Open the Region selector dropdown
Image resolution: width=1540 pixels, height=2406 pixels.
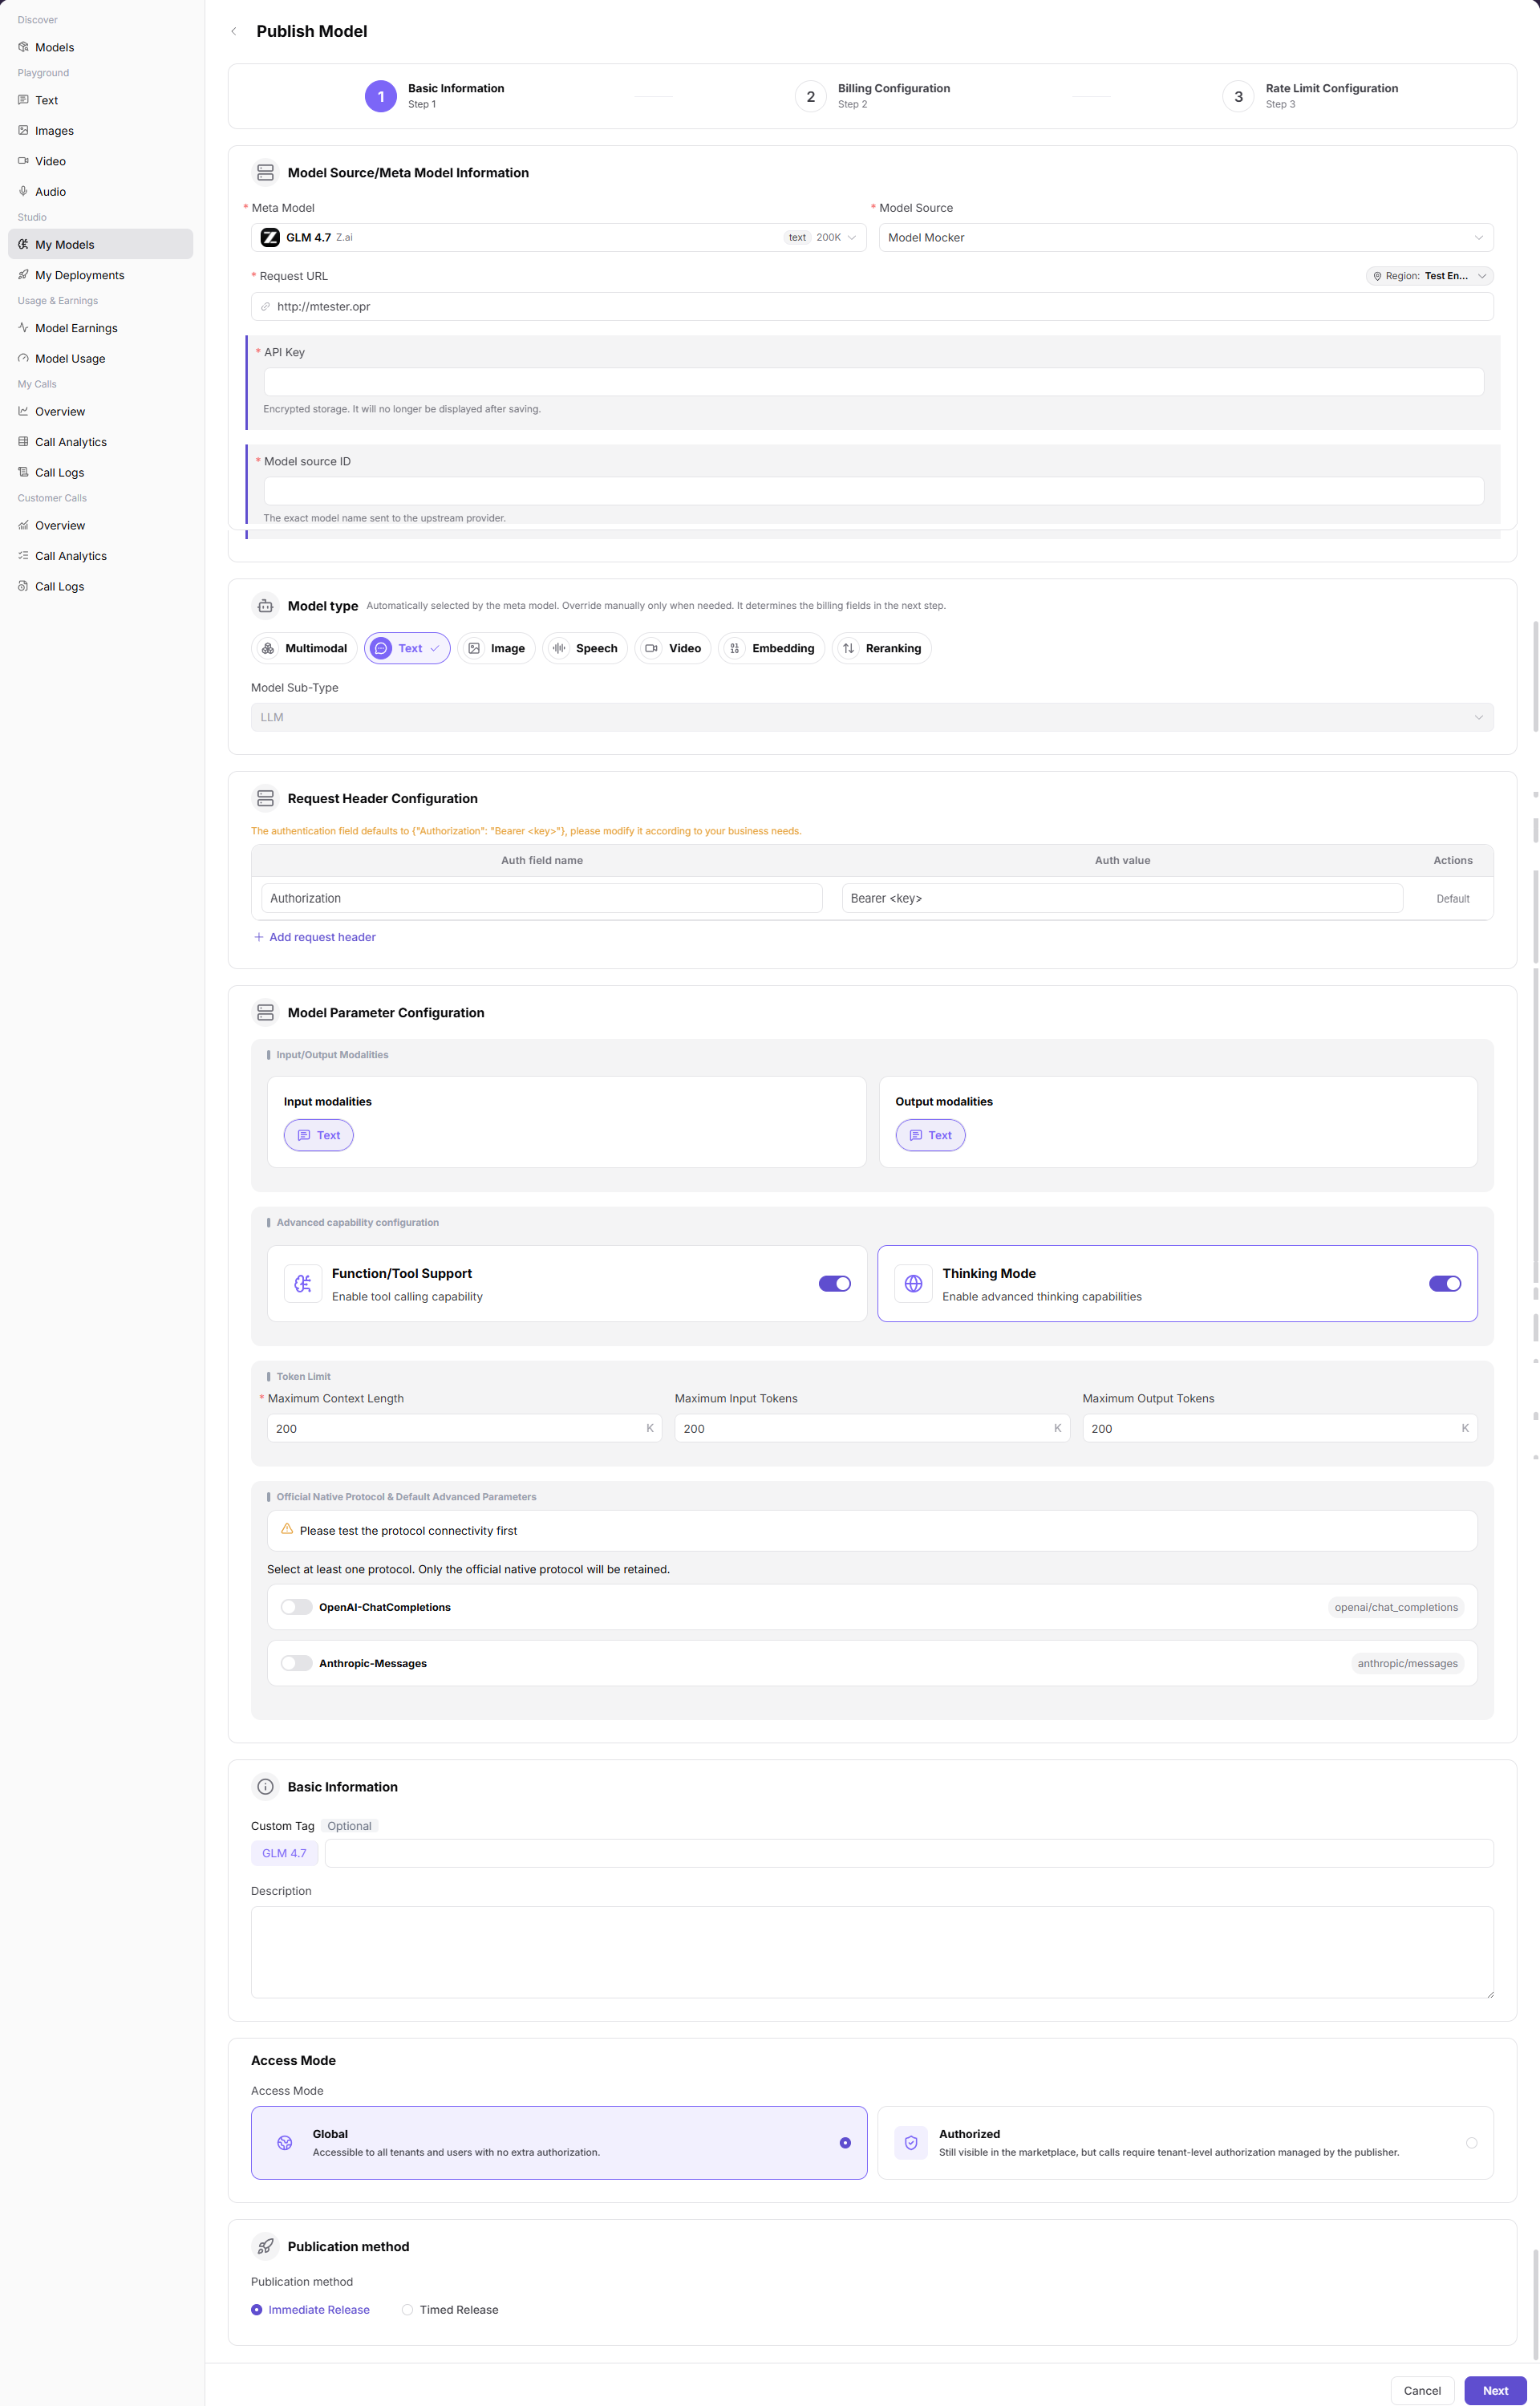1429,276
